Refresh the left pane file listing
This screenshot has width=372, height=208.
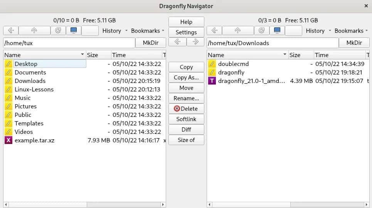pyautogui.click(x=58, y=30)
